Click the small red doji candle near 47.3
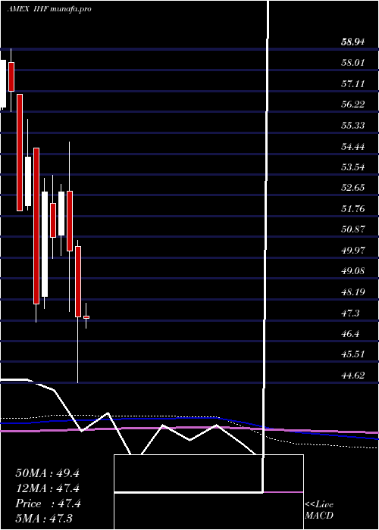 pyautogui.click(x=86, y=317)
